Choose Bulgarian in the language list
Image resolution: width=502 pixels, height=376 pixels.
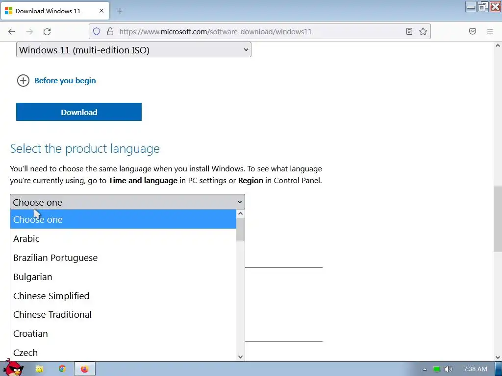coord(123,277)
